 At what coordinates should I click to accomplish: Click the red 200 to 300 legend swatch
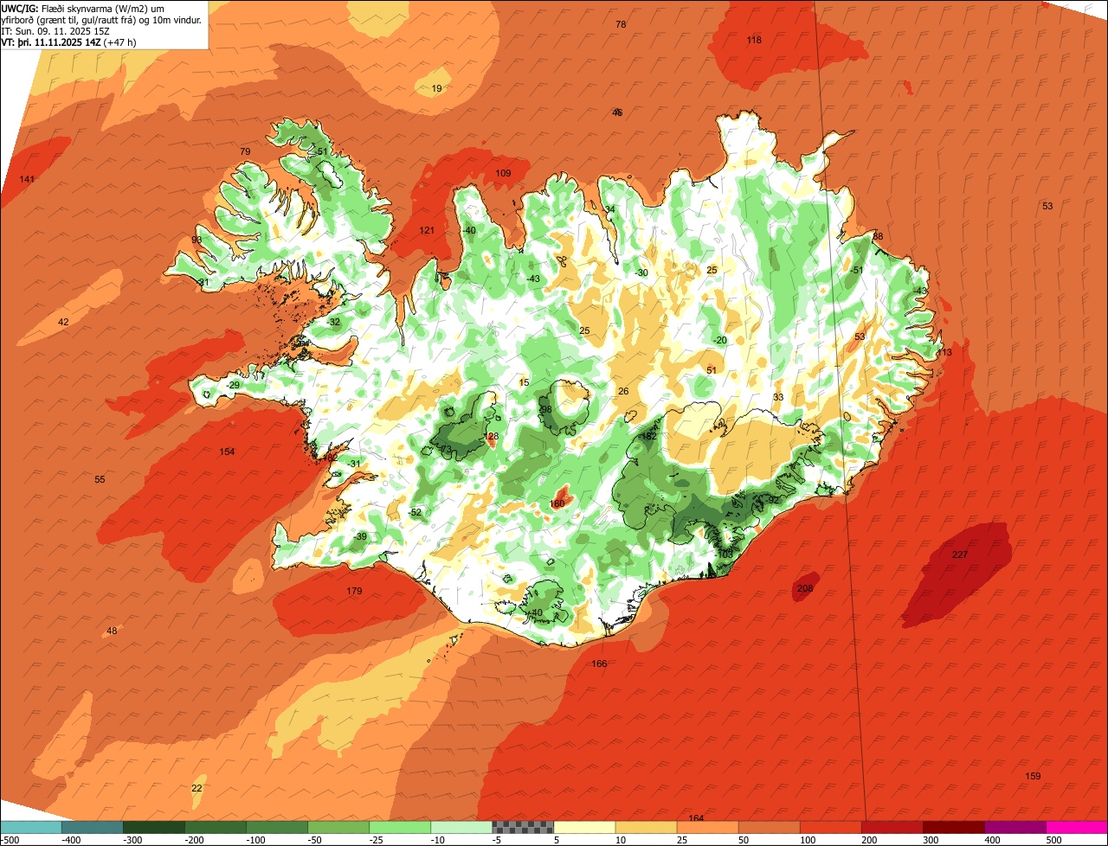click(x=891, y=827)
